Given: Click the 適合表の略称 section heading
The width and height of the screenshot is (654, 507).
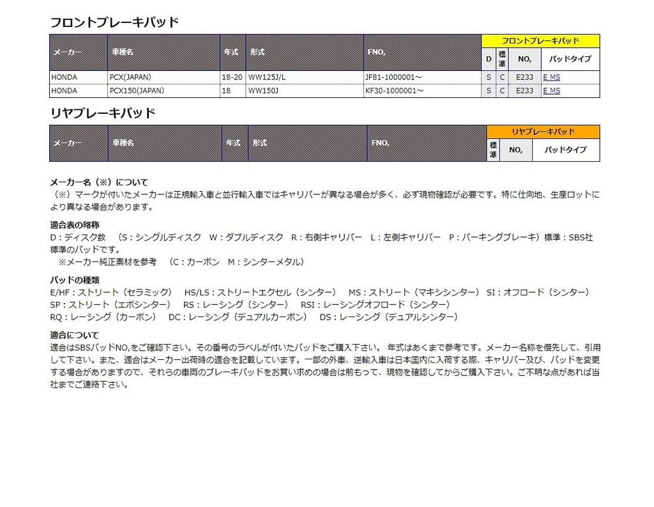Looking at the screenshot, I should point(75,225).
